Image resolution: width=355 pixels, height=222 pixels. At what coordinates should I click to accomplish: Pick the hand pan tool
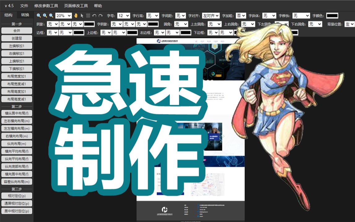76,16
